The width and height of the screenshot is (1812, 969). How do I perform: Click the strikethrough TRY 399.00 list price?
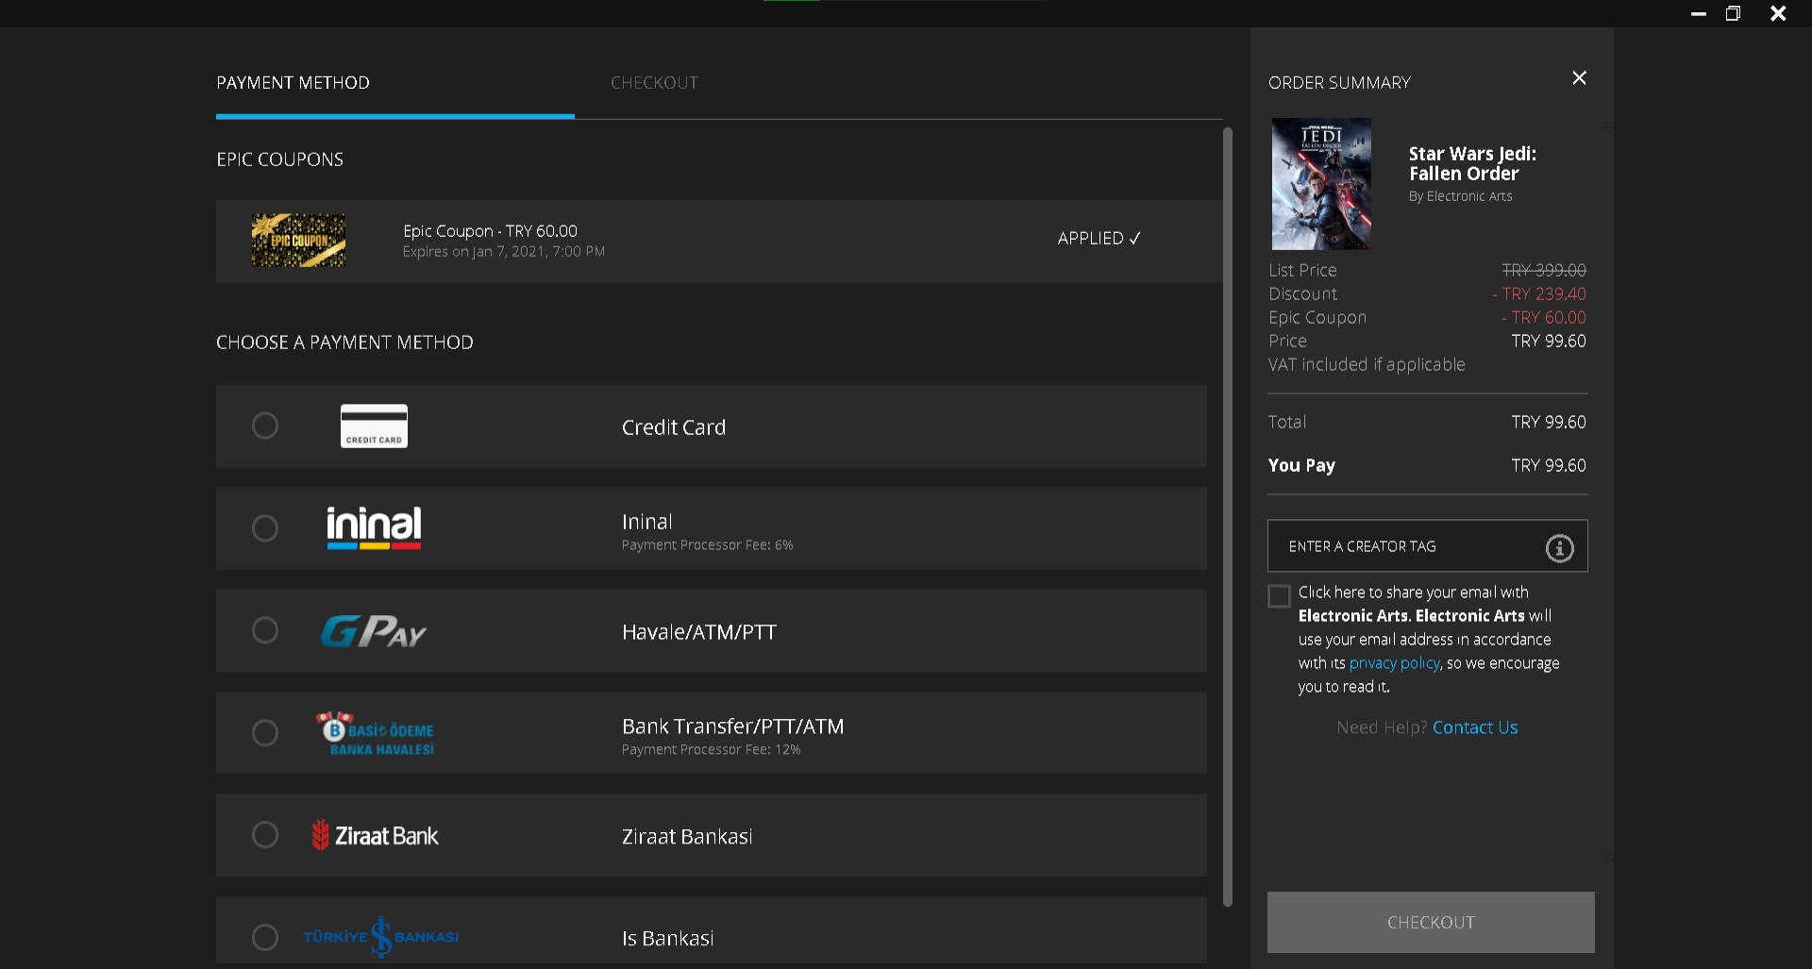[x=1544, y=270]
